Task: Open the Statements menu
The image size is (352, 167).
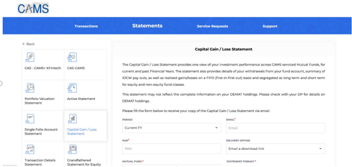Action: click(147, 26)
